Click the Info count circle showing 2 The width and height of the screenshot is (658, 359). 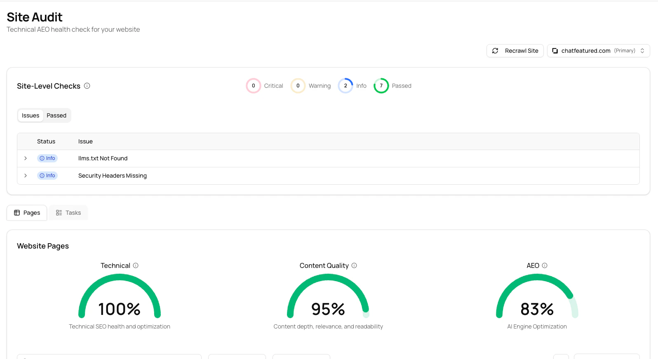tap(345, 86)
